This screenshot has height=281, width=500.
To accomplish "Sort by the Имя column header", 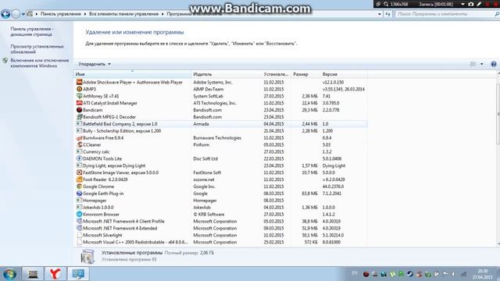I will point(132,74).
